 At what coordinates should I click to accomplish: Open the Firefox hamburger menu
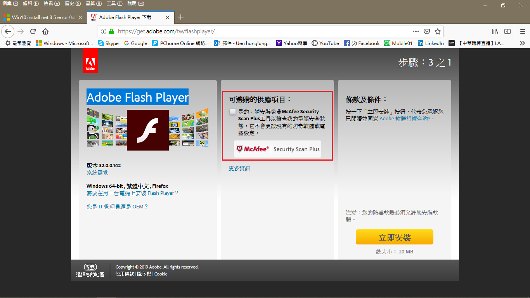point(522,31)
